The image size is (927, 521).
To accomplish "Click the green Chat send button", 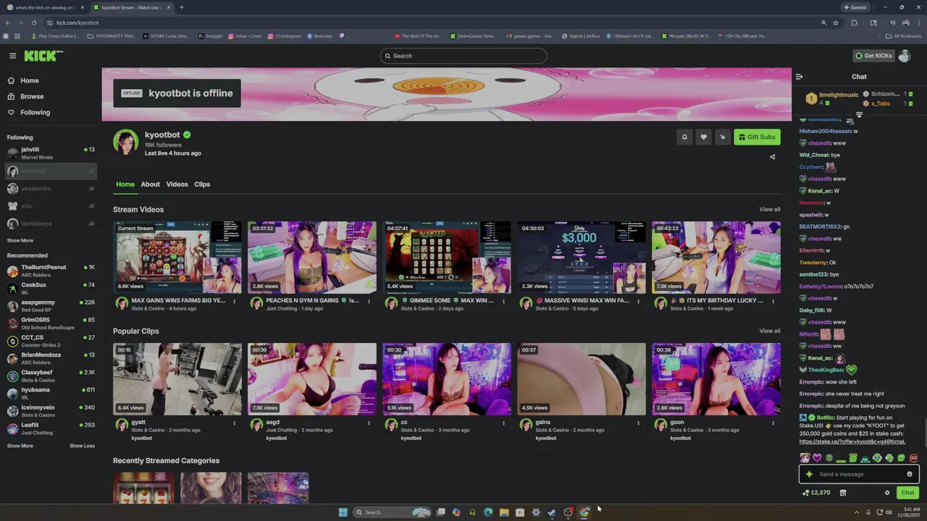I will [x=907, y=493].
